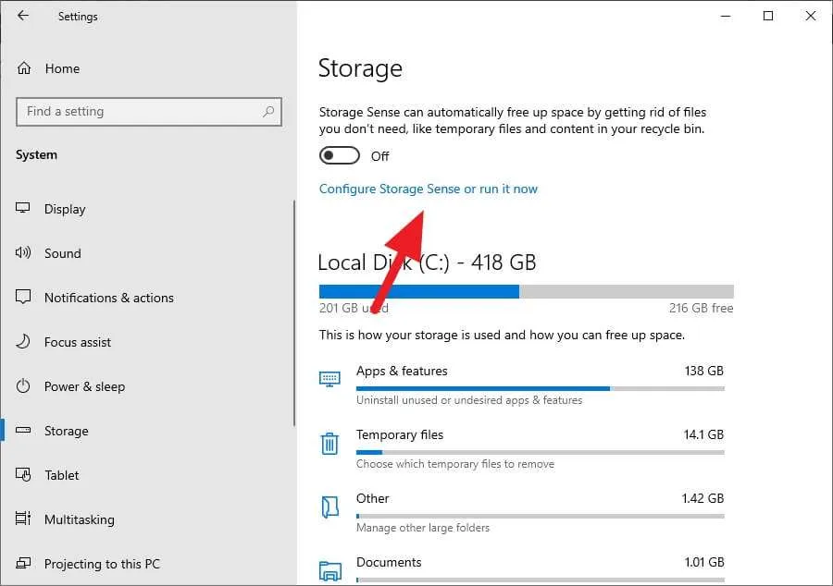
Task: Click the '138 GB' size value
Action: click(x=704, y=371)
